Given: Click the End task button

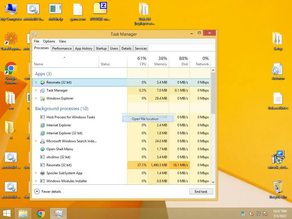Looking at the screenshot, I should coord(201,192).
